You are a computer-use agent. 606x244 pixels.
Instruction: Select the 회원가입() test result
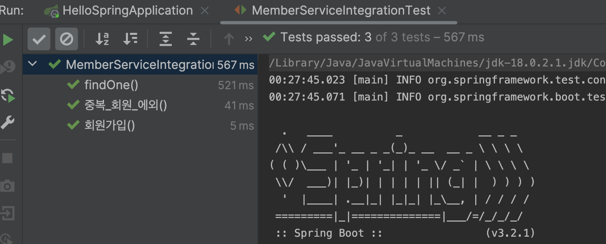pyautogui.click(x=109, y=126)
